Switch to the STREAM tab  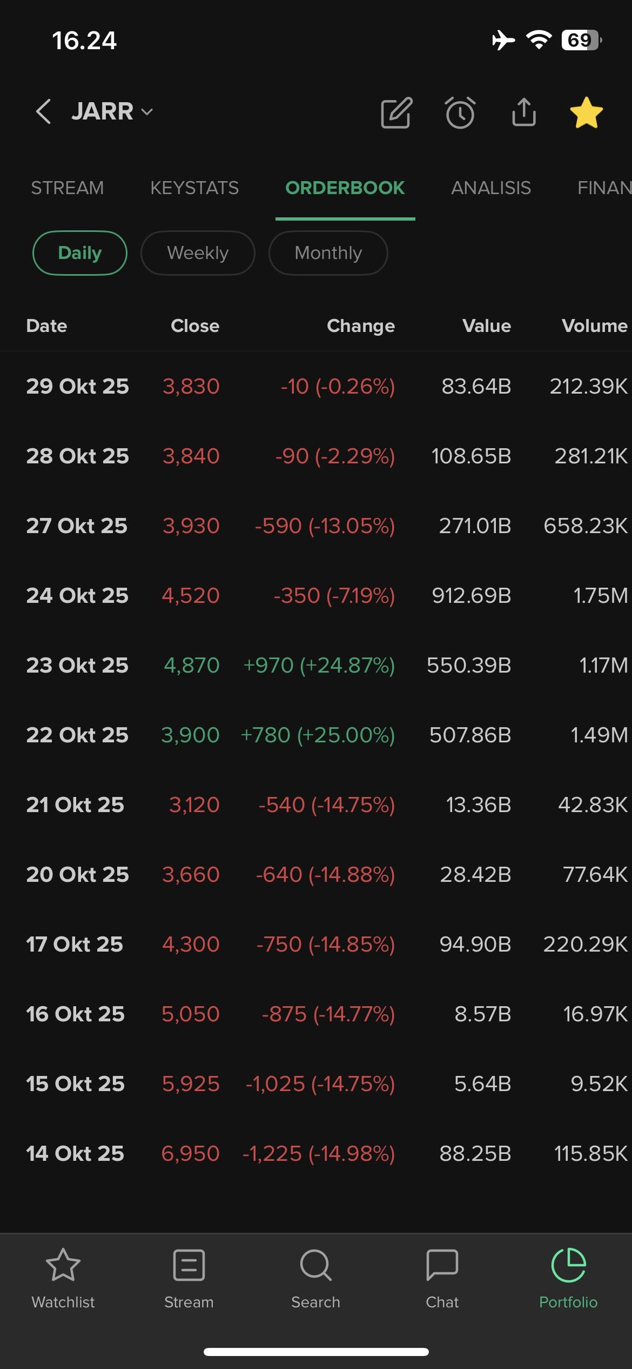(68, 188)
